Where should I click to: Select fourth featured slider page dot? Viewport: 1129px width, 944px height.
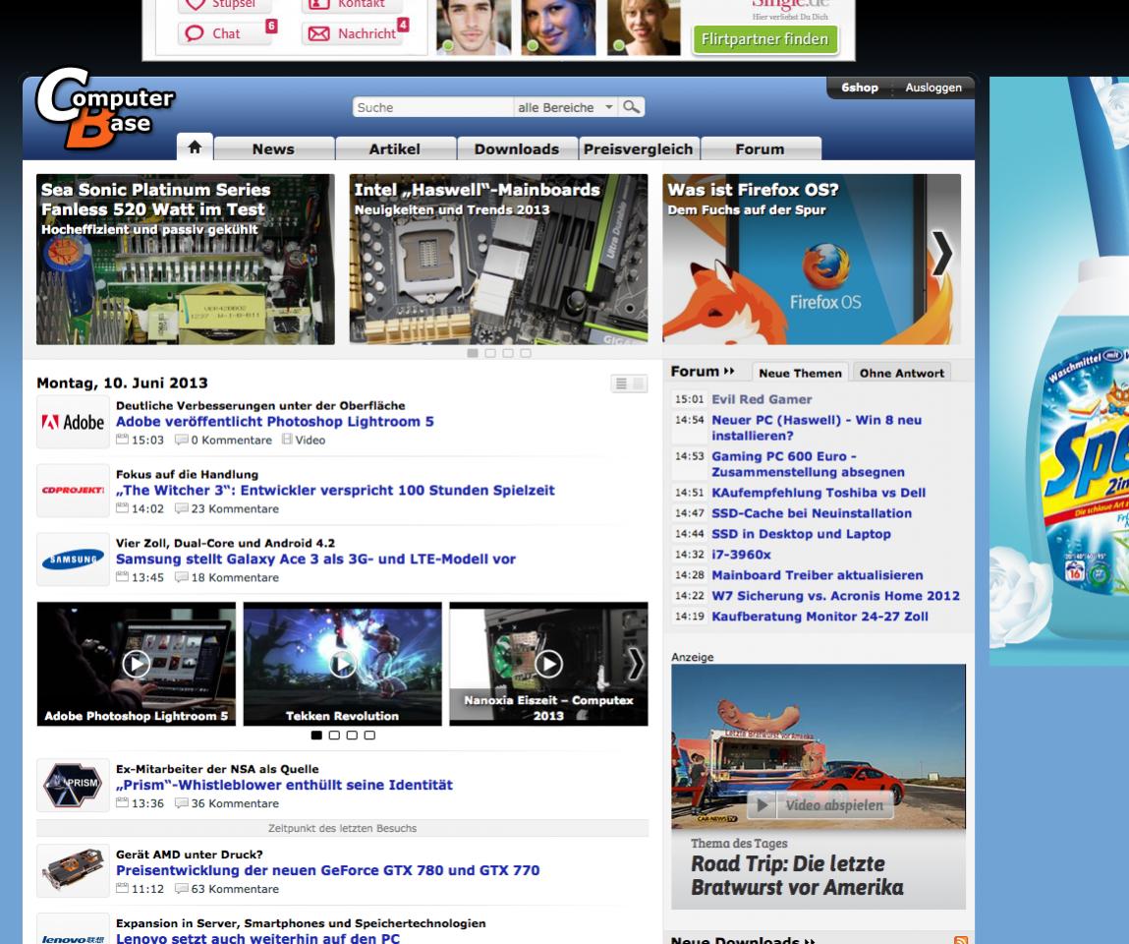coord(526,353)
